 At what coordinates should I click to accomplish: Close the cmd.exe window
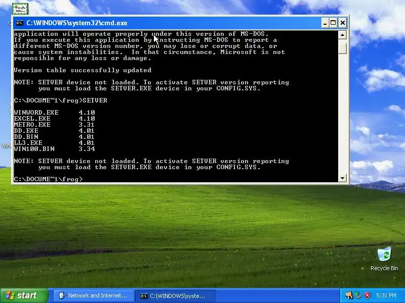[x=343, y=23]
